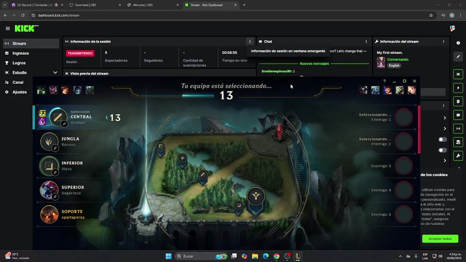Click the Conversando category link
Image resolution: width=466 pixels, height=262 pixels.
(398, 59)
